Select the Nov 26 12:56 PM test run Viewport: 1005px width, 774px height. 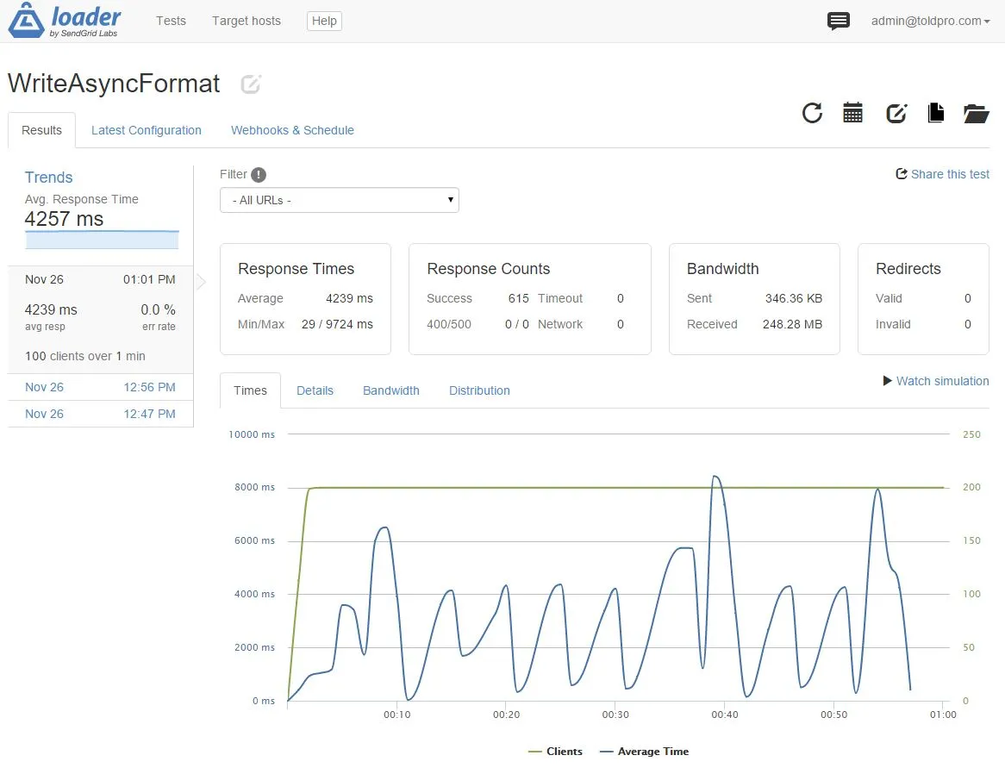pos(100,387)
